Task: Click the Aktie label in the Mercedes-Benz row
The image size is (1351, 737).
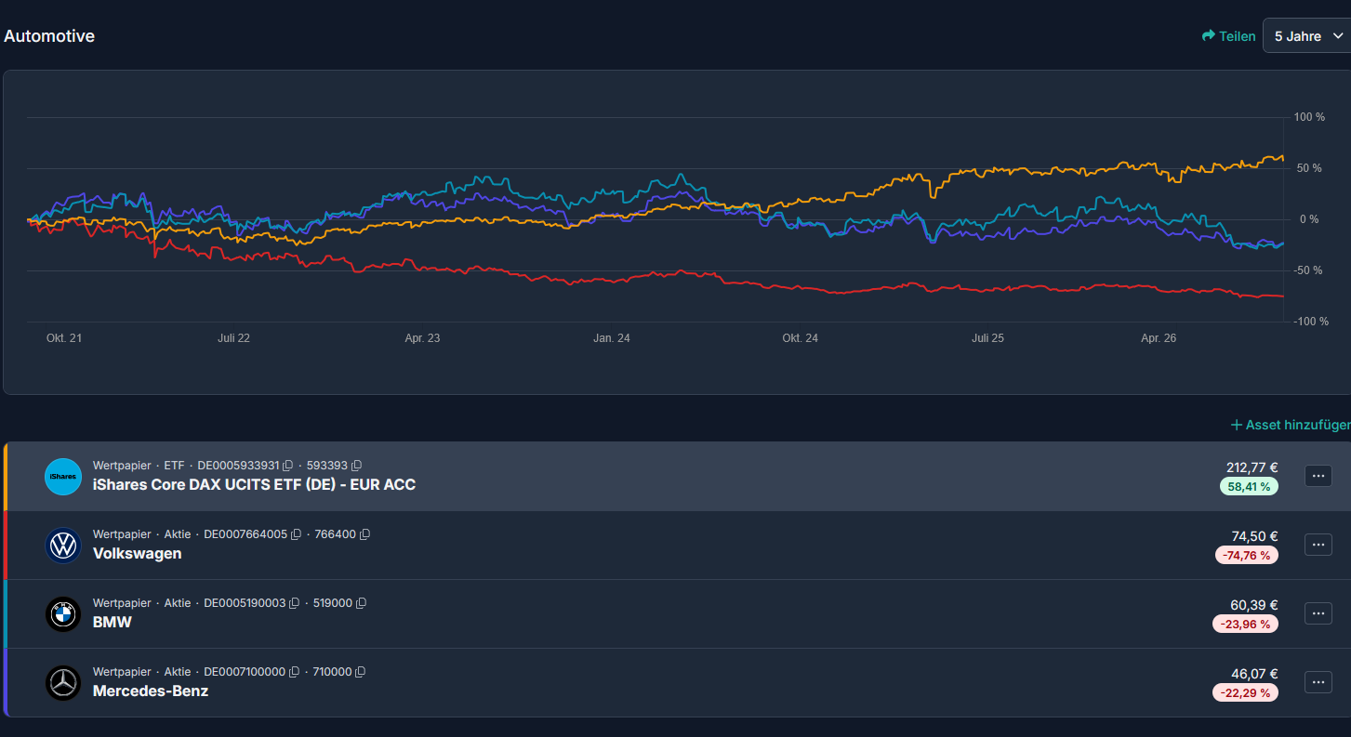Action: tap(178, 672)
